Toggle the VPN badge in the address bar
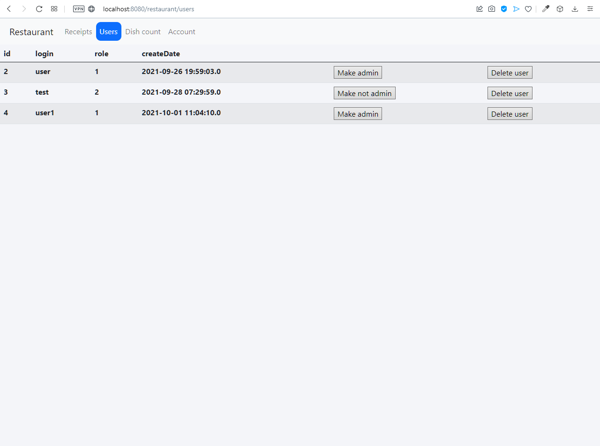The width and height of the screenshot is (600, 446). click(x=79, y=9)
